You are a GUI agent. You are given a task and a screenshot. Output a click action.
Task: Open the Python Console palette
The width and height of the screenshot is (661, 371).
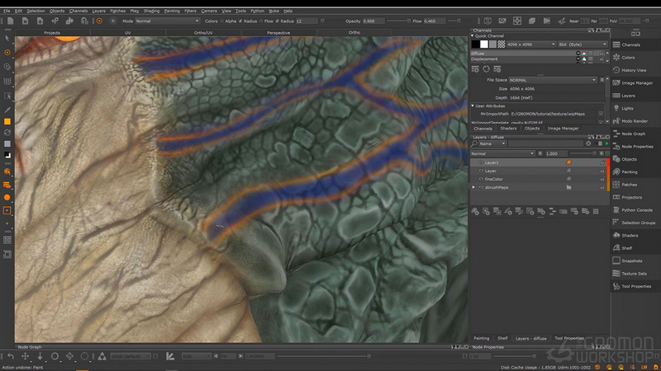pos(635,210)
